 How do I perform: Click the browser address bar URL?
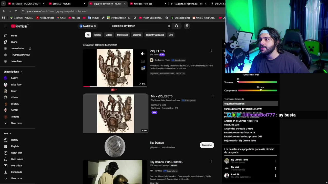[57, 11]
